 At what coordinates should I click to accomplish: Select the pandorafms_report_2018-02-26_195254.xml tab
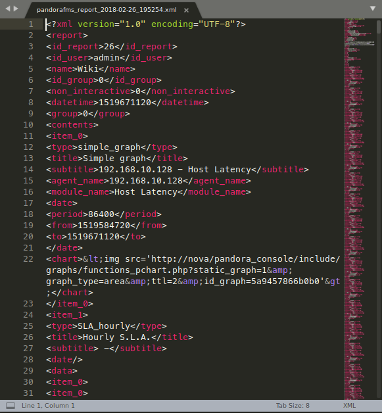107,10
